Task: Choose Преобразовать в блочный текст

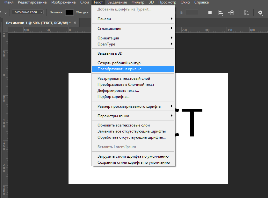Action: tap(133, 85)
